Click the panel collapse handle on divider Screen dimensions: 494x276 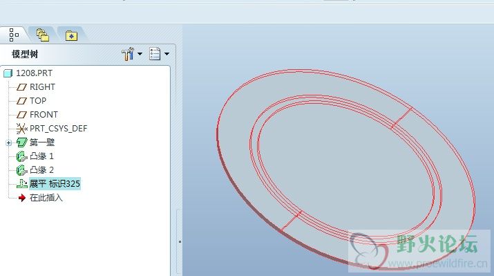point(180,241)
